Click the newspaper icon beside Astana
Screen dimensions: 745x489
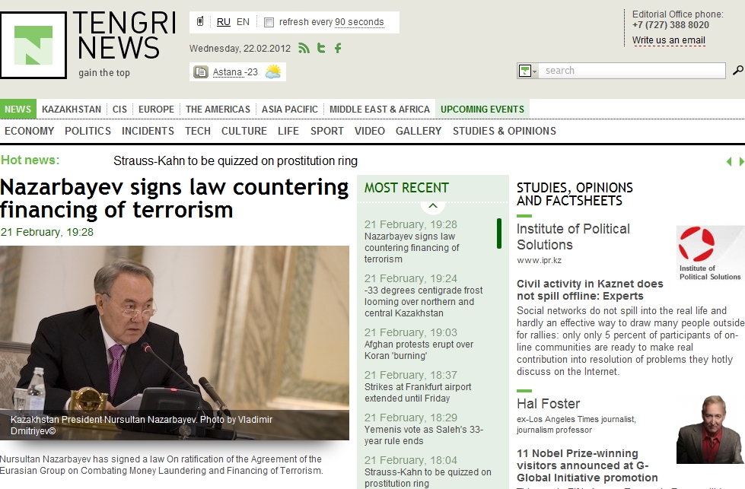(x=200, y=72)
